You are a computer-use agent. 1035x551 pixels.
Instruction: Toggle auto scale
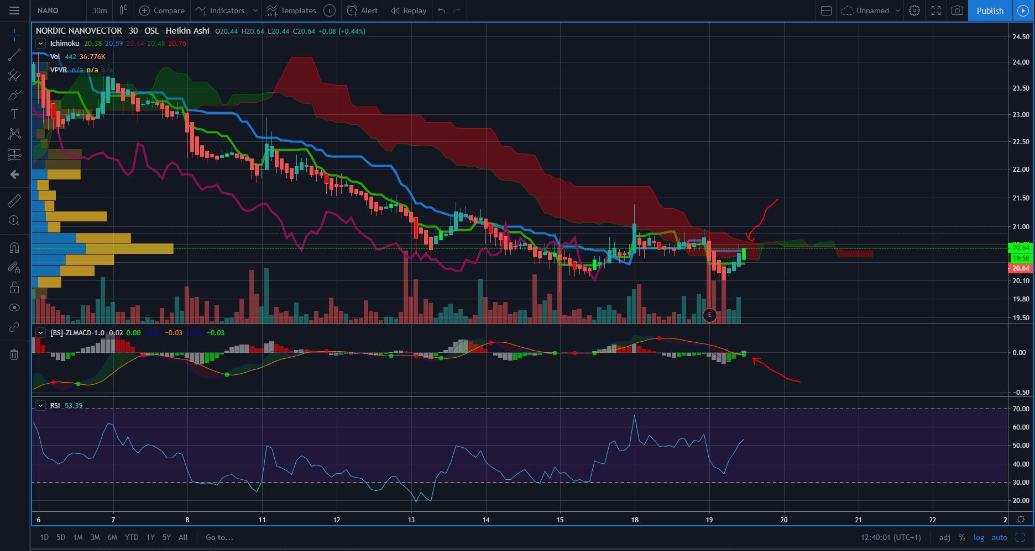999,537
